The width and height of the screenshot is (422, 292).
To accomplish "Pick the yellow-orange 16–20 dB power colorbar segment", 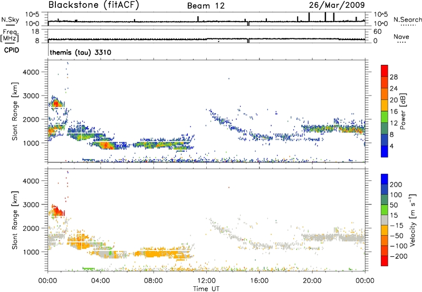I will point(385,105).
